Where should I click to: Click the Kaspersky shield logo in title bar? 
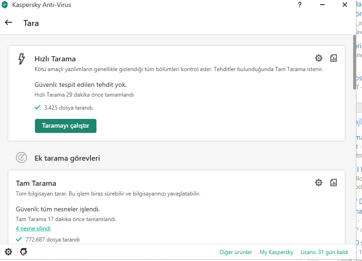[5, 5]
